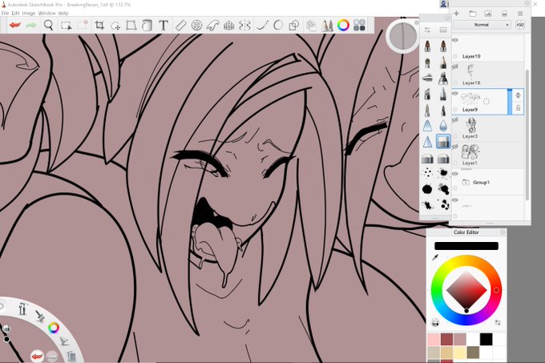Click the layers panel scrollbar
The height and width of the screenshot is (363, 545).
(527, 135)
